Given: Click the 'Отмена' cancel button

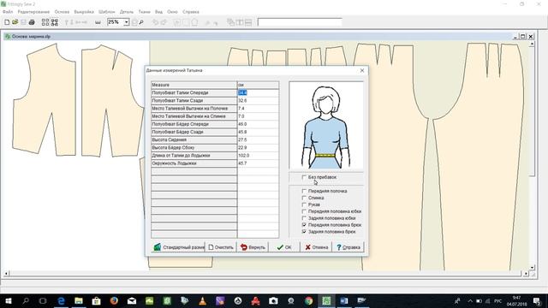Looking at the screenshot, I should [x=316, y=247].
